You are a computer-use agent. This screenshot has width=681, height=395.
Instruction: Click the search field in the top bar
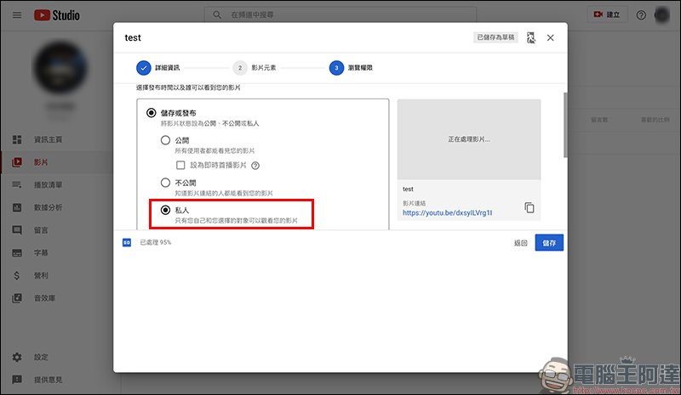[x=340, y=15]
